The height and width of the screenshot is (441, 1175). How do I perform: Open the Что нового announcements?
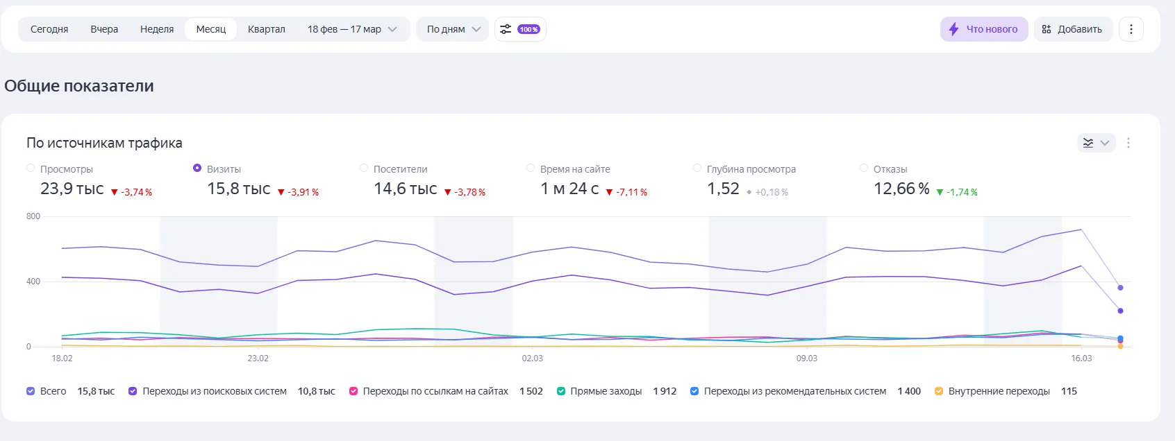[x=984, y=29]
